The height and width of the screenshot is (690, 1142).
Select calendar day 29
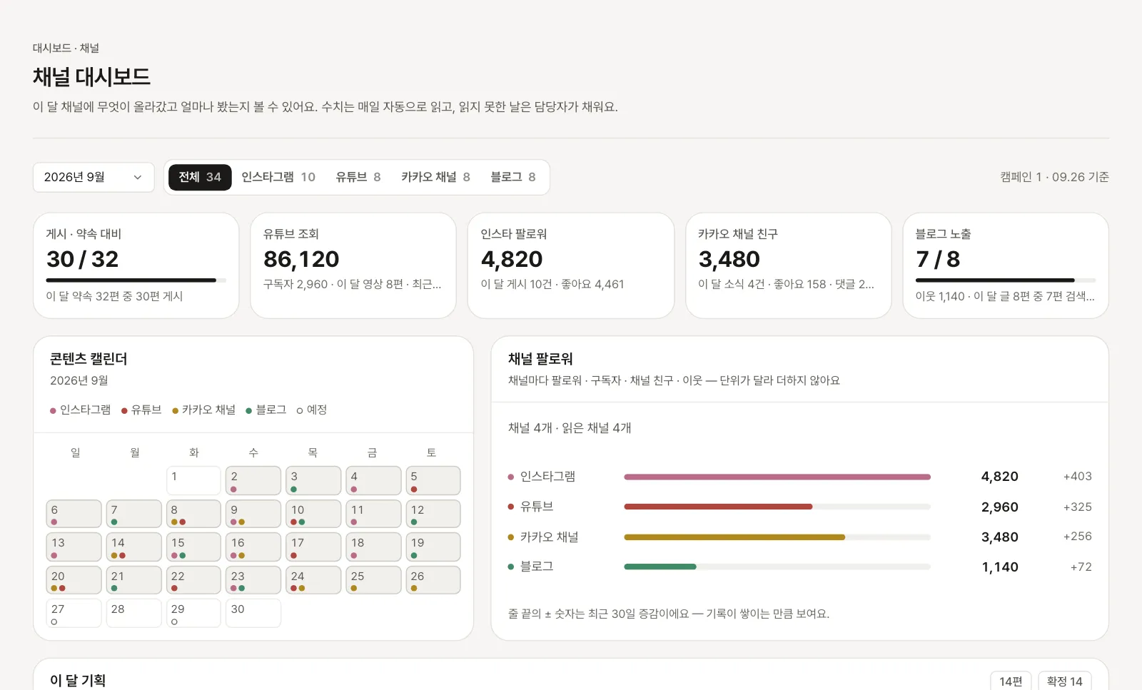pyautogui.click(x=193, y=614)
